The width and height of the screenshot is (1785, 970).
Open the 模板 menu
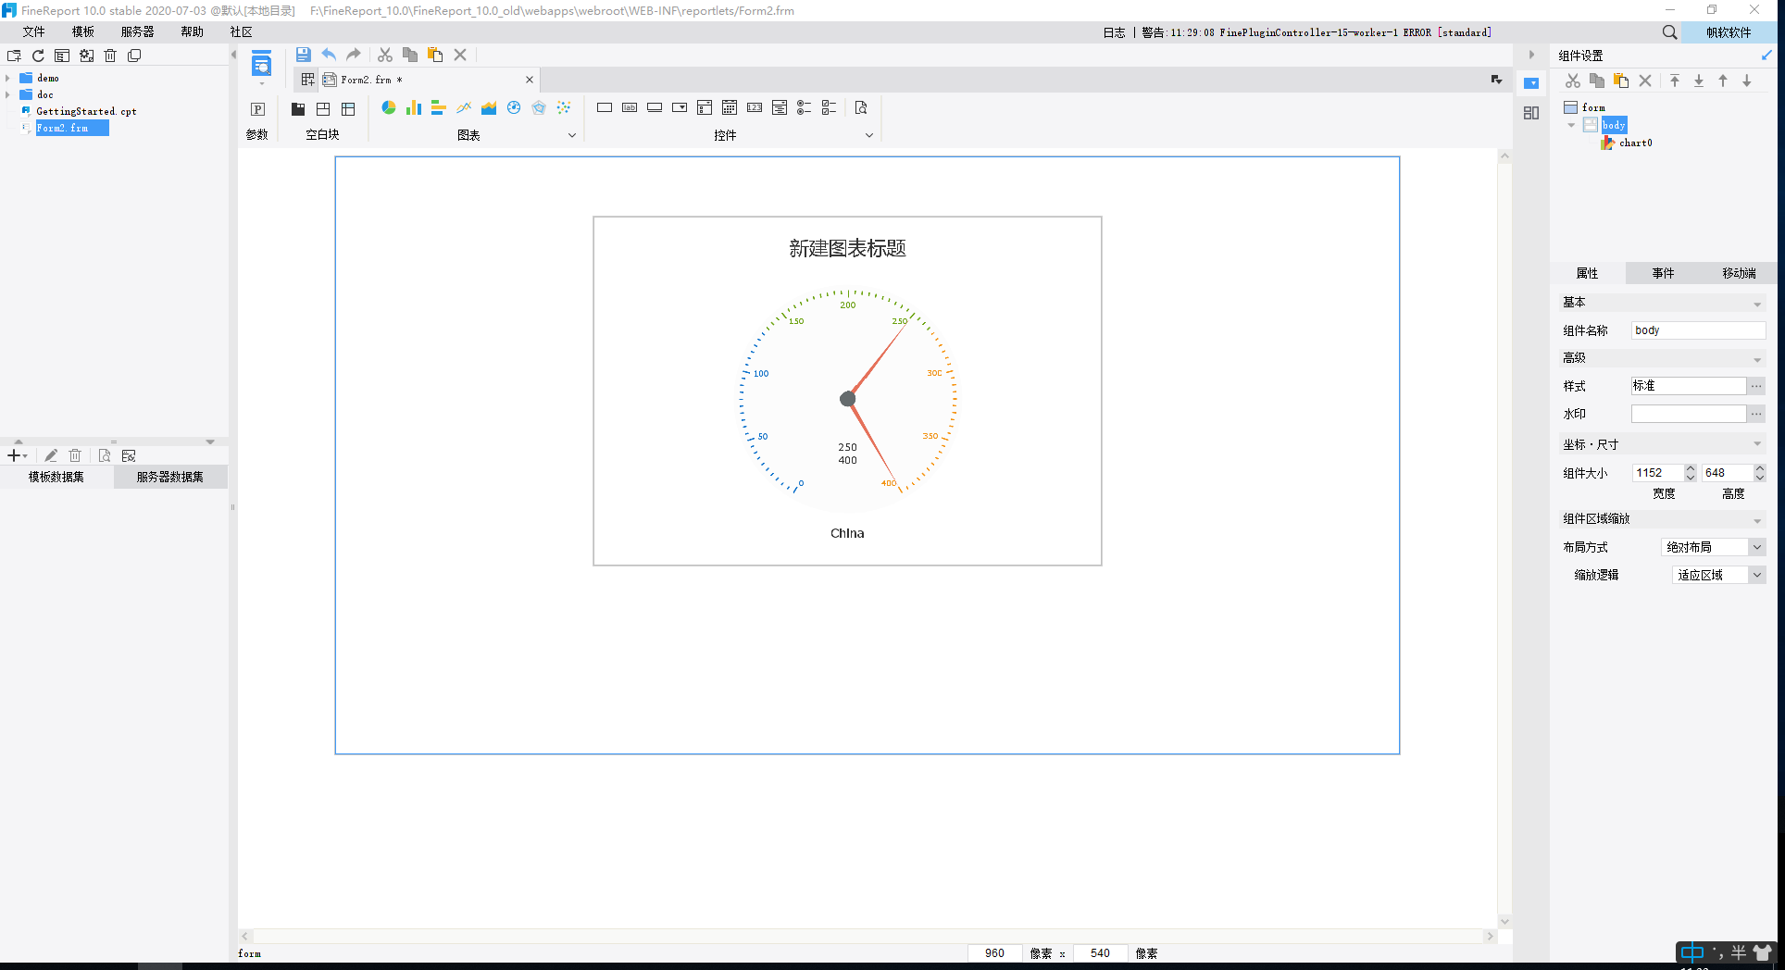[x=83, y=31]
